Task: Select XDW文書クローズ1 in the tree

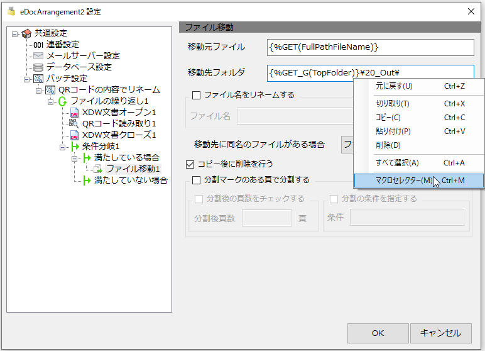Action: 119,135
